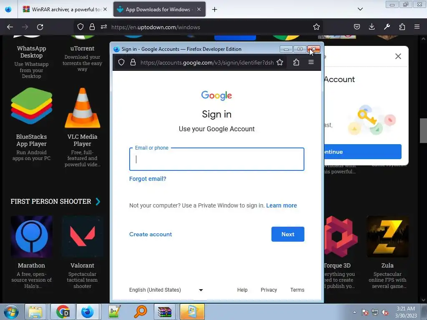The width and height of the screenshot is (427, 320).
Task: Expand the First Person Shooter category arrow
Action: point(98,202)
